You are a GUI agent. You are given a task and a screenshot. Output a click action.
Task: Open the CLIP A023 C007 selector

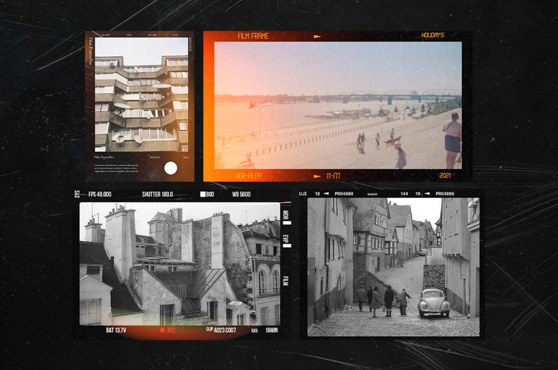point(221,329)
